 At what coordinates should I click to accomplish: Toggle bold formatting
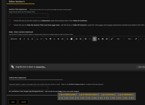click(x=20, y=39)
